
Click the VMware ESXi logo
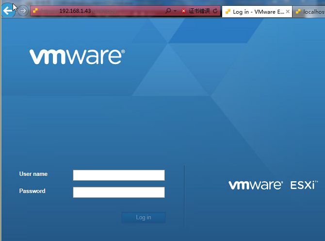[273, 185]
